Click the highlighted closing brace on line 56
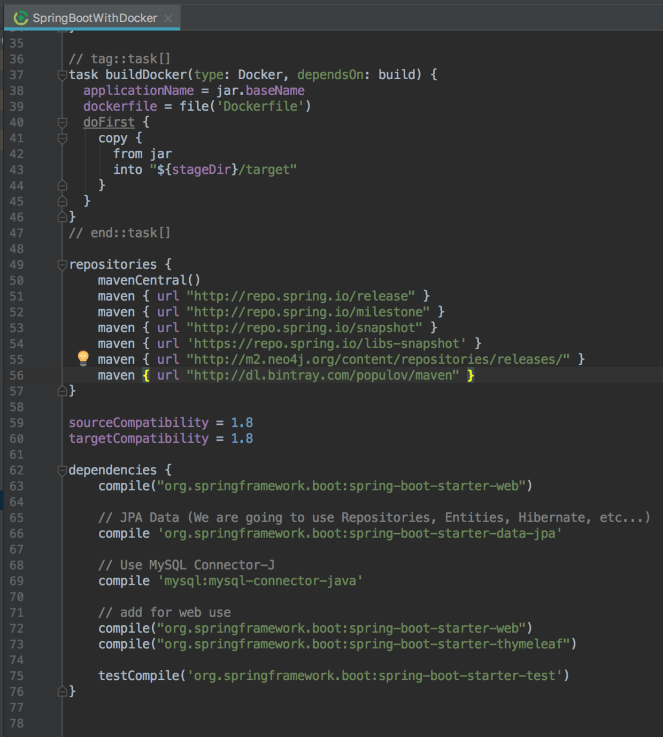663x737 pixels. [471, 375]
